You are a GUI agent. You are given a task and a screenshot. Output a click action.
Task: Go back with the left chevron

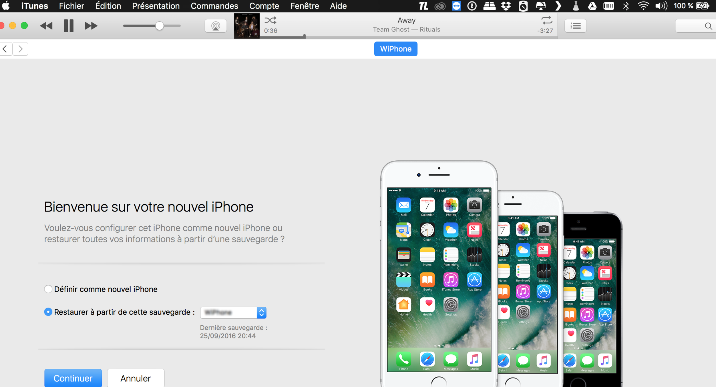(5, 49)
